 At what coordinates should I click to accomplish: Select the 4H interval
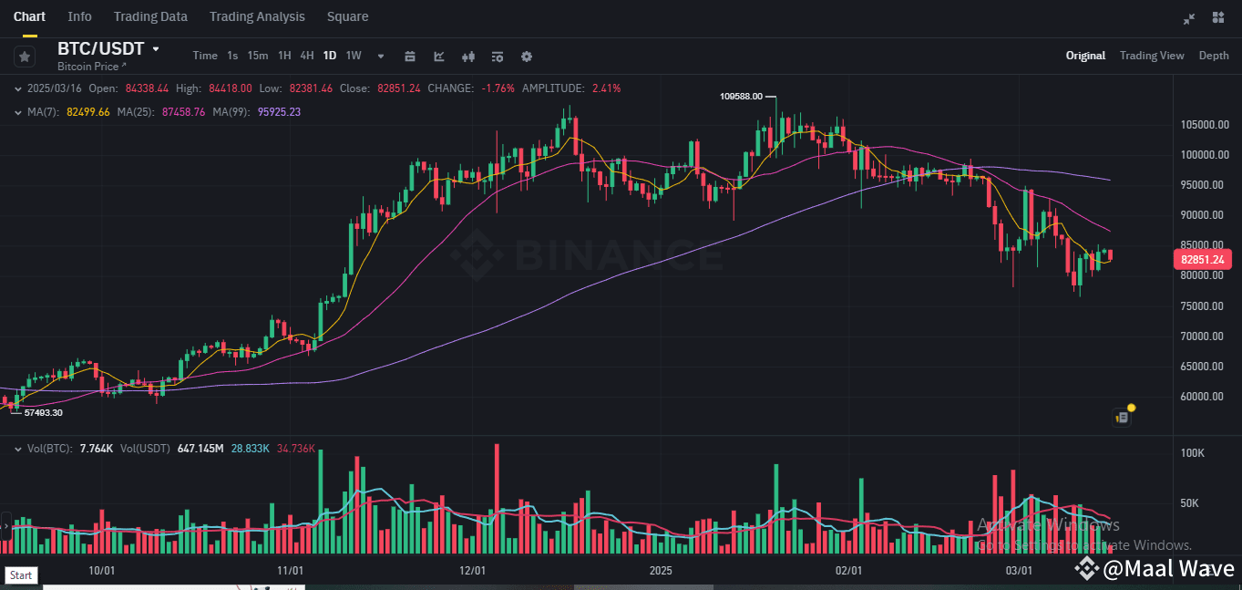(307, 56)
